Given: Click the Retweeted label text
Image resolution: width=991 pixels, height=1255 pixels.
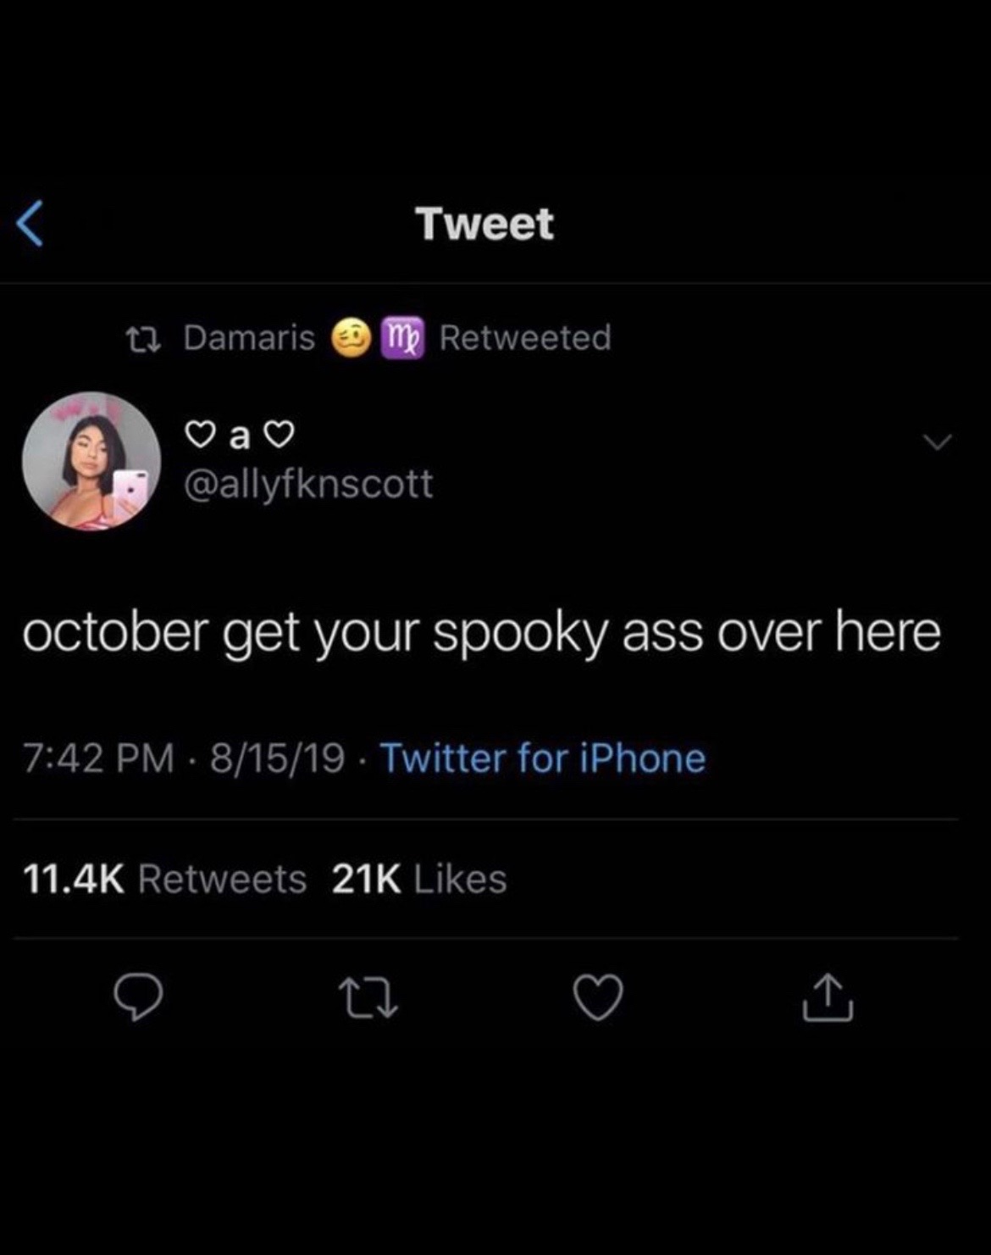Looking at the screenshot, I should (525, 337).
